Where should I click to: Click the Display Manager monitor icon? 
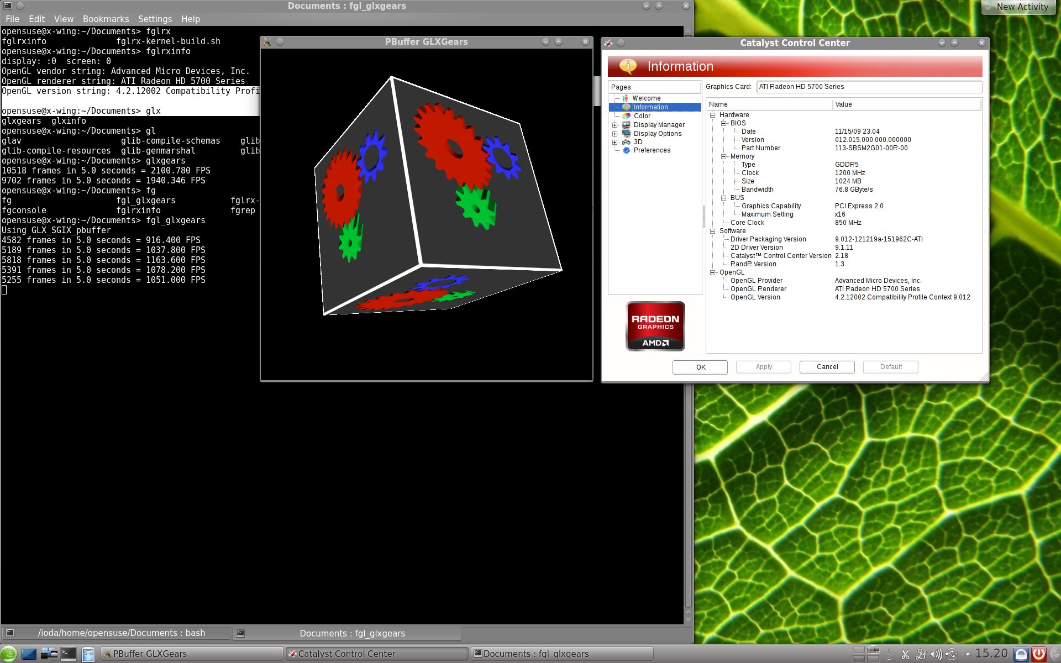pos(626,125)
